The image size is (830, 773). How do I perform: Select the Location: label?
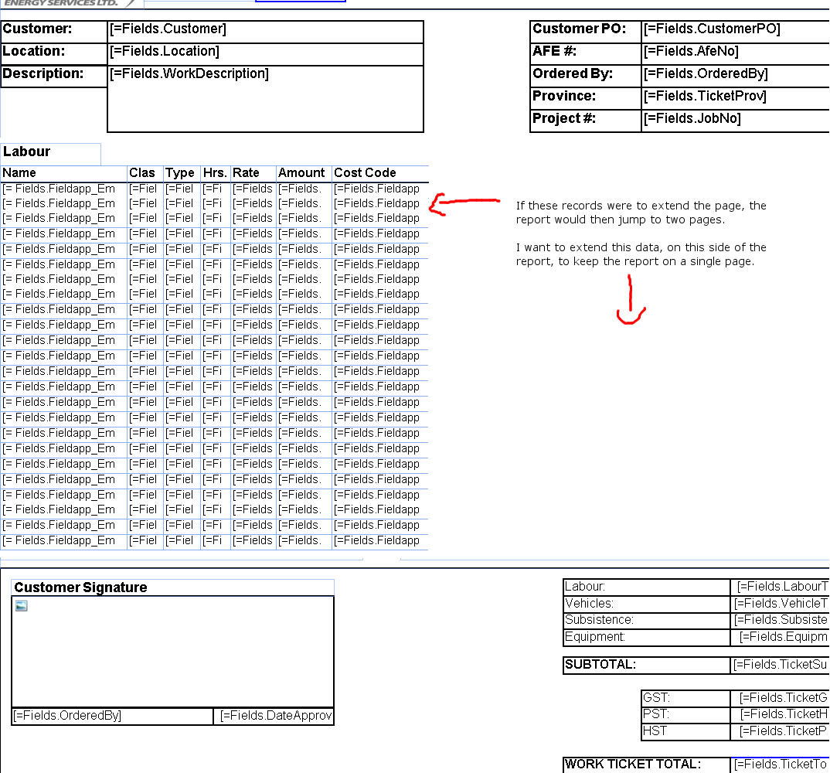[54, 53]
